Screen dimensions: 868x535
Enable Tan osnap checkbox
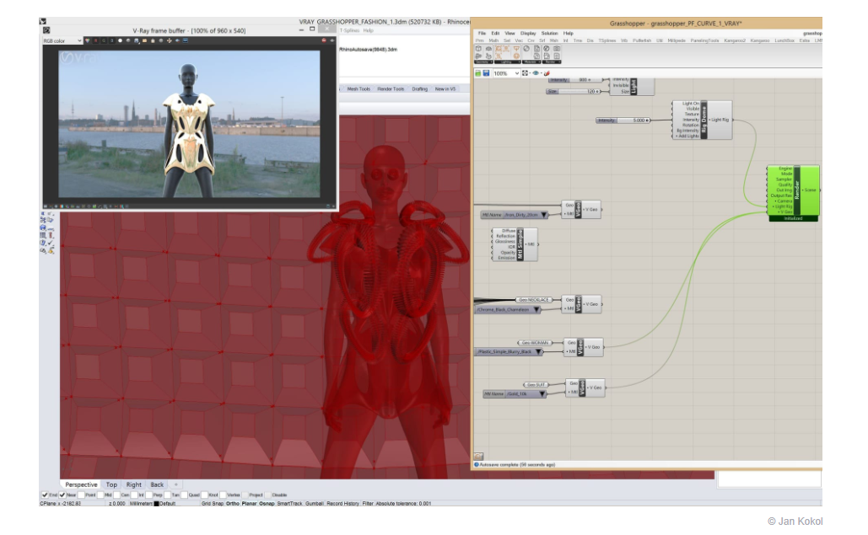[168, 495]
